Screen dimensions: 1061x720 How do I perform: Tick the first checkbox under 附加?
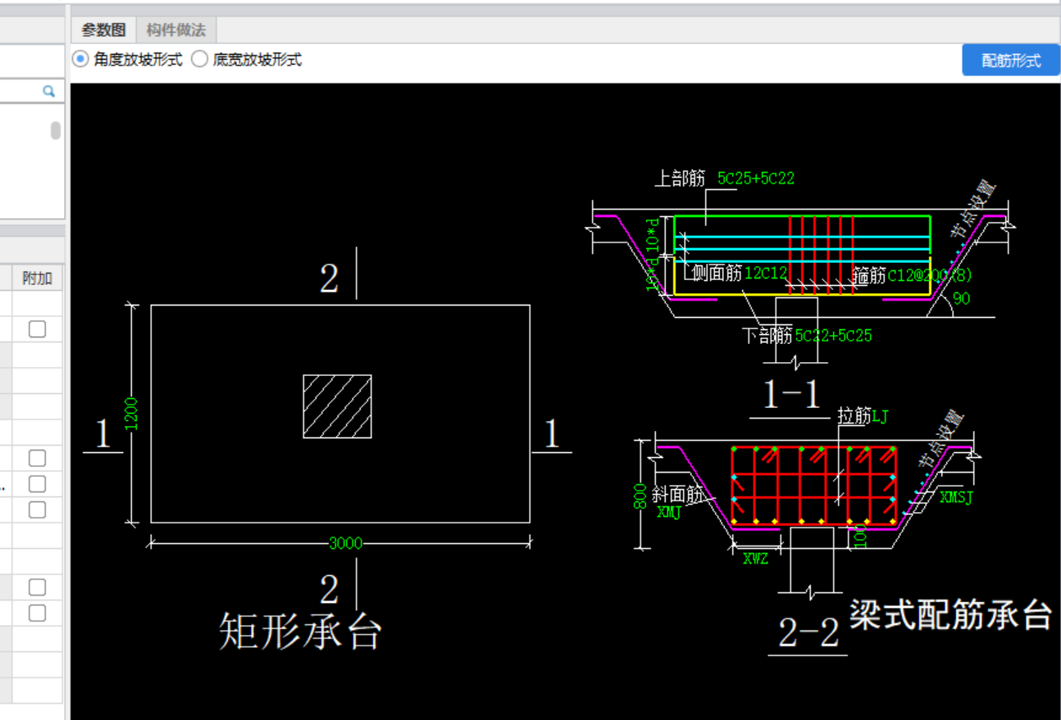point(37,328)
